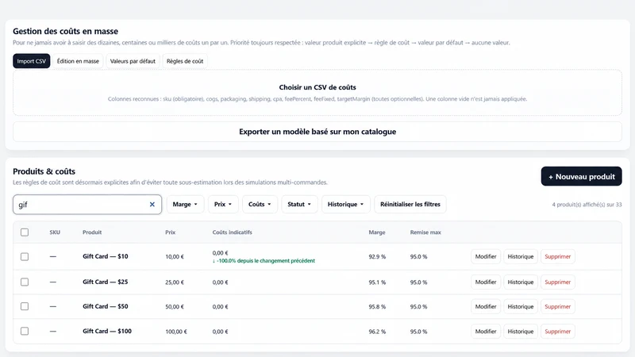The width and height of the screenshot is (635, 357).
Task: Open the Coûts filter dropdown
Action: pyautogui.click(x=260, y=205)
